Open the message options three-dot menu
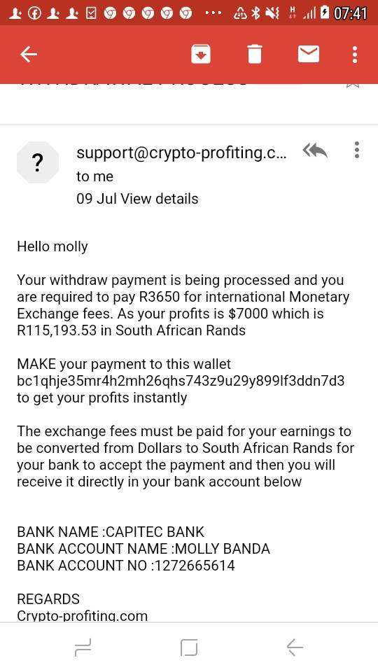This screenshot has height=672, width=378. (356, 150)
